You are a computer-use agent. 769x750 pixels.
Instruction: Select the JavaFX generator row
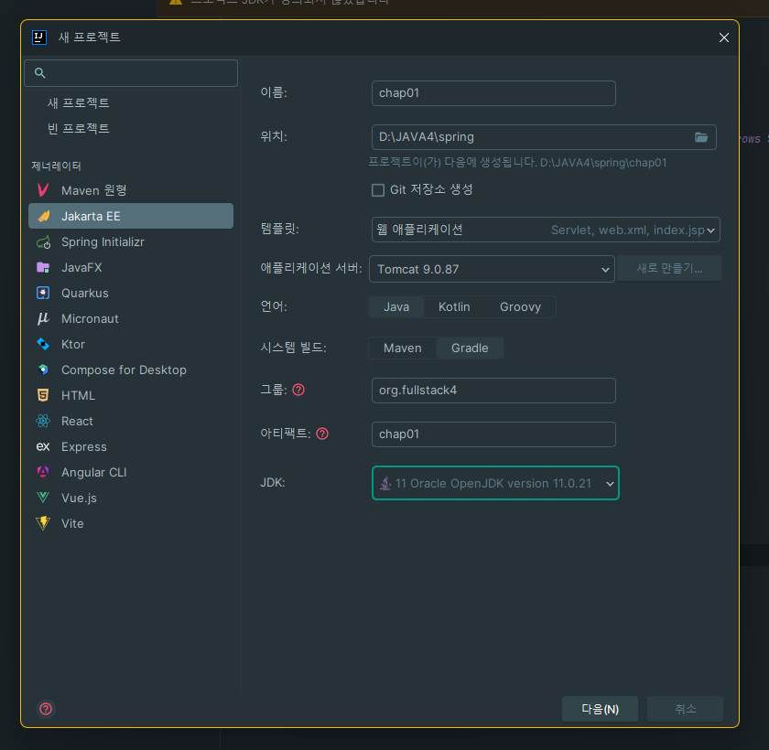coord(131,267)
